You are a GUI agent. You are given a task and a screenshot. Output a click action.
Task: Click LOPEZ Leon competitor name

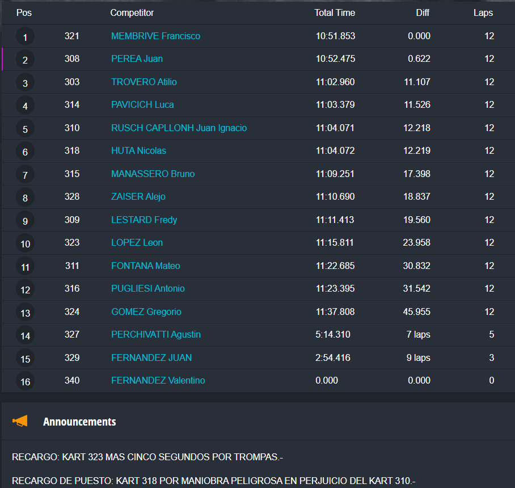(137, 243)
